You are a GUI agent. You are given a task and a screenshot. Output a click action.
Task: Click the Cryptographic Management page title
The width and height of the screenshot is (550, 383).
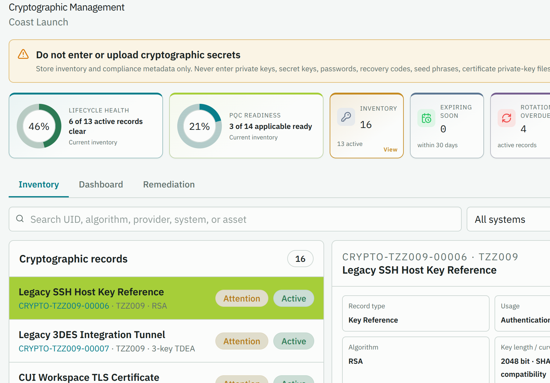[x=67, y=7]
